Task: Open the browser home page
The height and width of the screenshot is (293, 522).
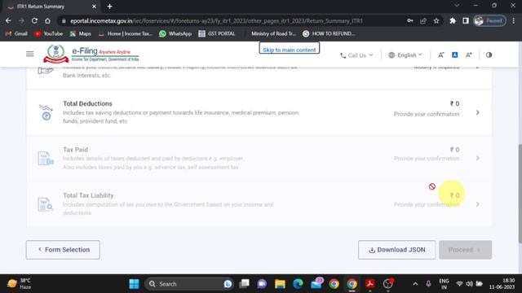Action: click(x=47, y=20)
